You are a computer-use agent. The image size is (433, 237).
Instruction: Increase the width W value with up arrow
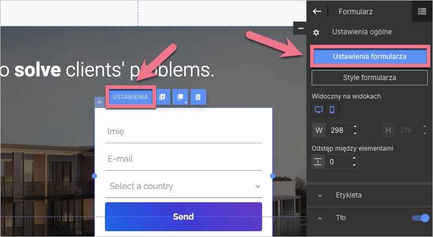[355, 126]
